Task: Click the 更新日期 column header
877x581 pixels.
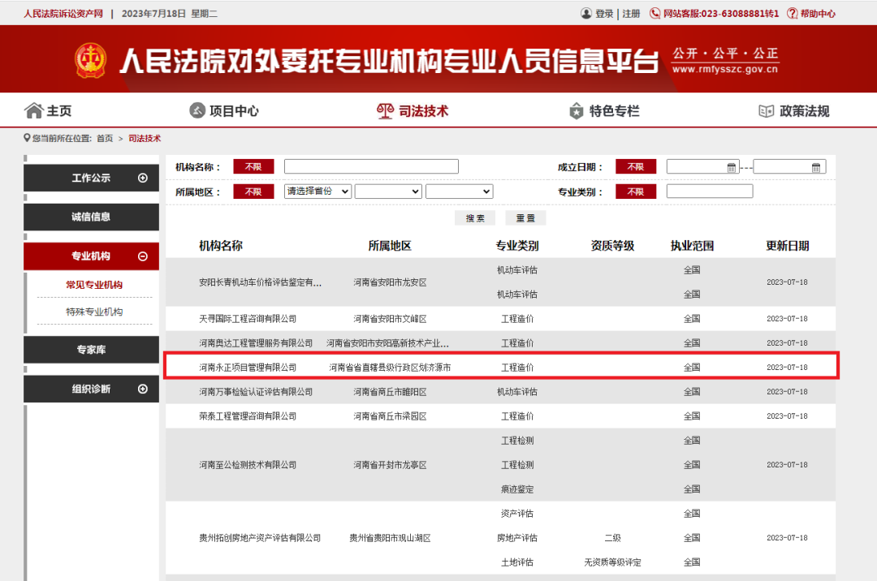Action: pos(788,246)
